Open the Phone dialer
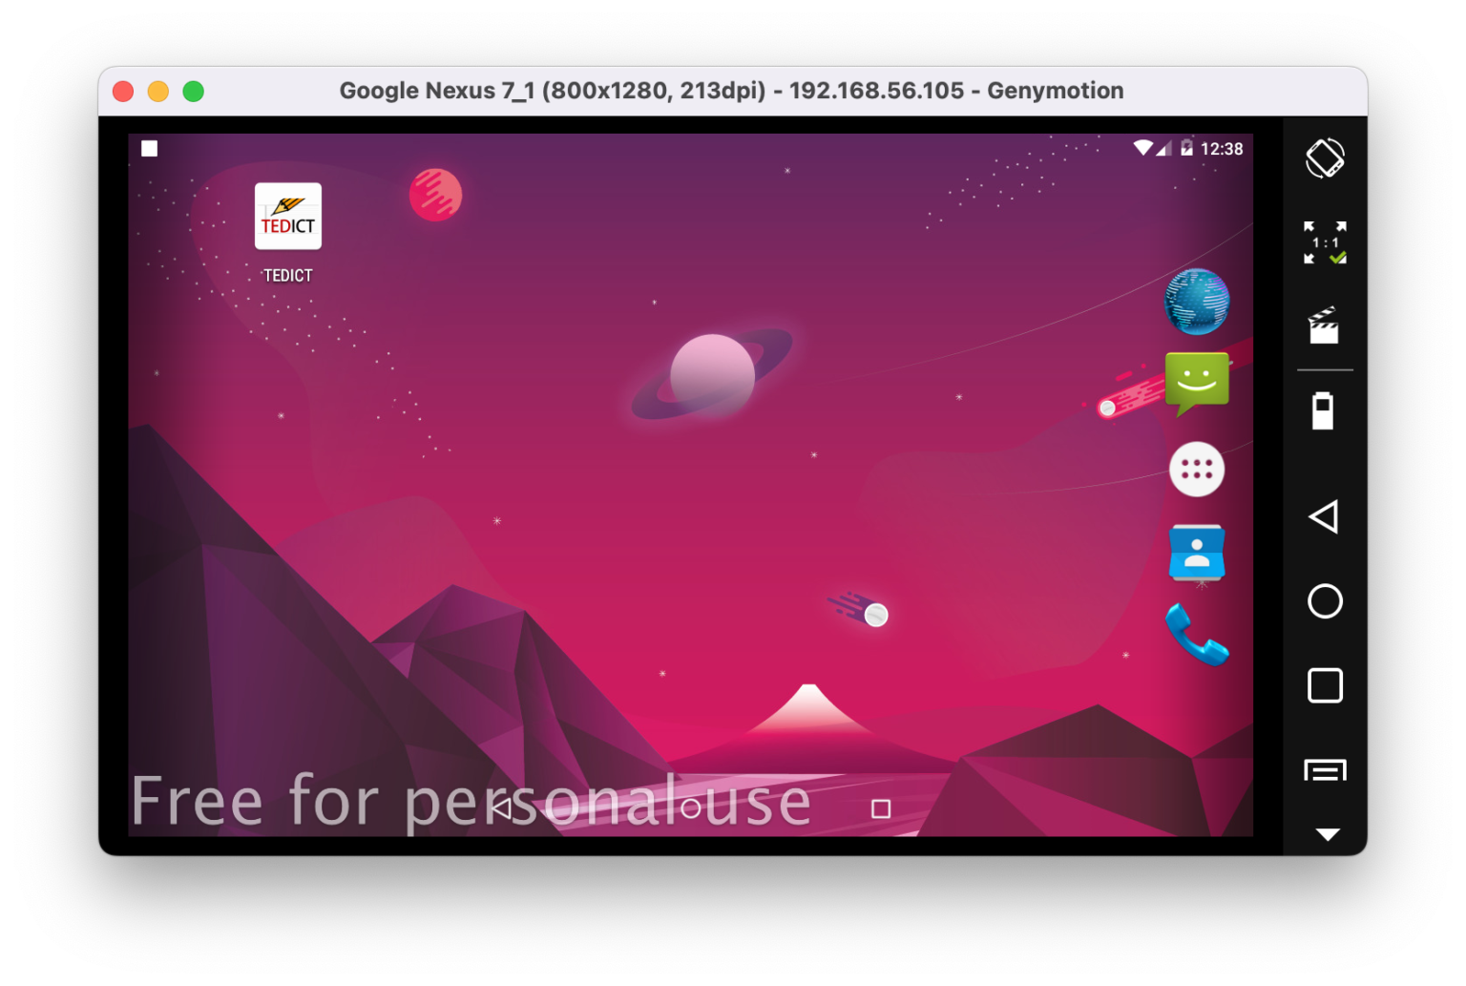 (1197, 635)
